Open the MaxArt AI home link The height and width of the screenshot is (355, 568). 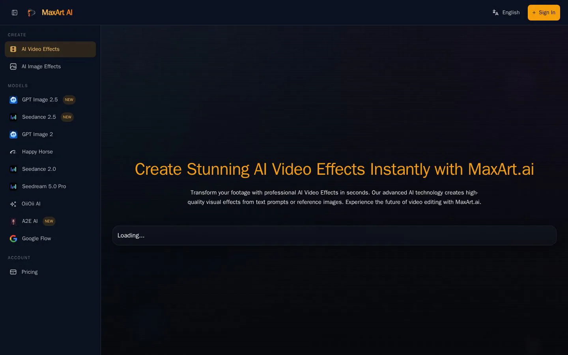(x=57, y=13)
